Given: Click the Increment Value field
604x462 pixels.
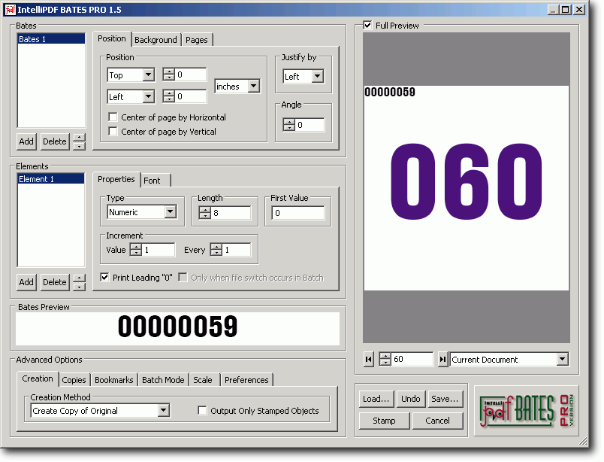Looking at the screenshot, I should 159,250.
